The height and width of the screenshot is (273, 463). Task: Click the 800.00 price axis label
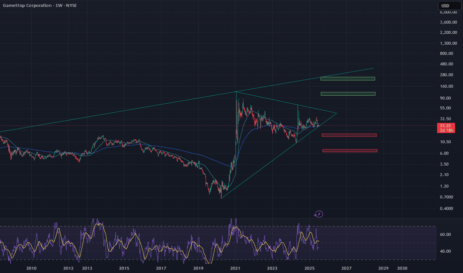click(x=447, y=54)
